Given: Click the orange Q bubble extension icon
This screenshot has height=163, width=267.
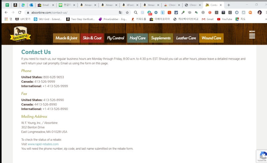Looking at the screenshot, I should (250, 12).
